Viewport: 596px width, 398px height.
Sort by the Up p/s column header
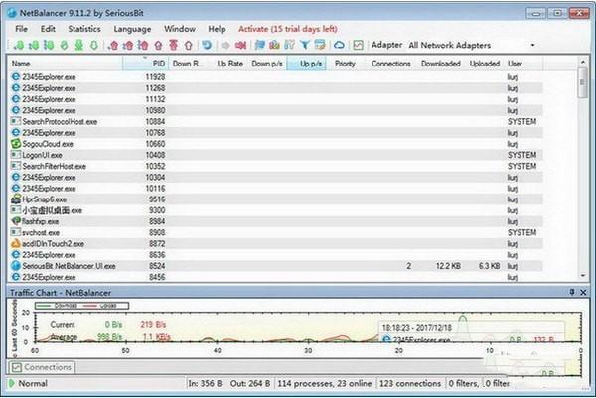click(306, 64)
